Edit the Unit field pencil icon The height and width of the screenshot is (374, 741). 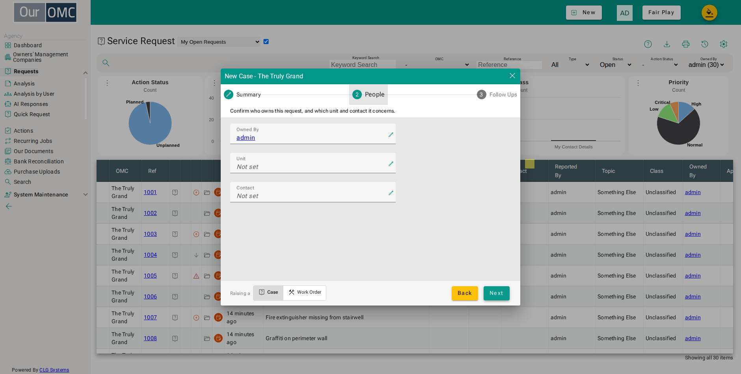pyautogui.click(x=391, y=164)
